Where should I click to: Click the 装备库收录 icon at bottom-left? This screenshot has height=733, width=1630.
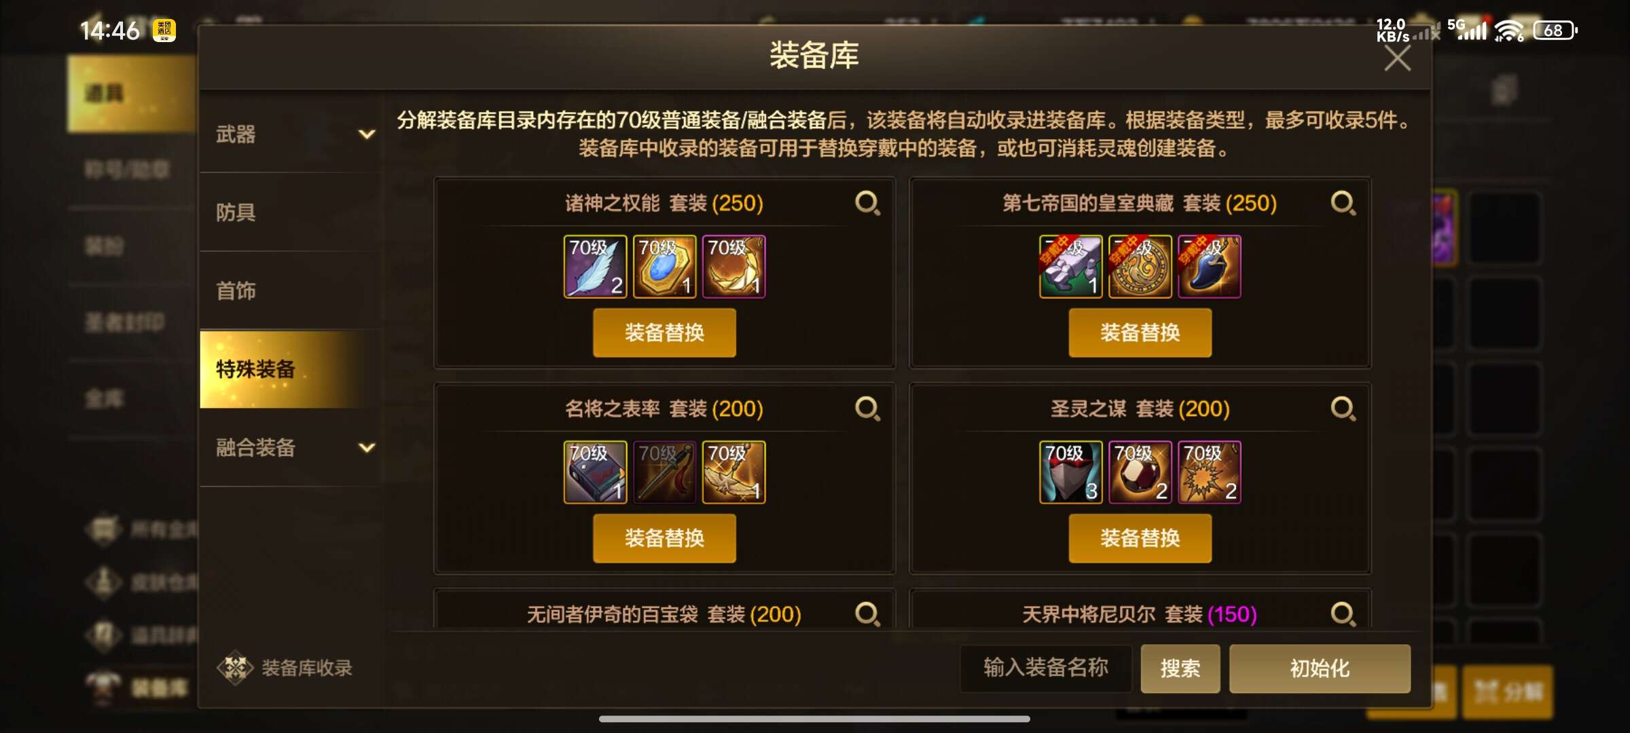coord(235,668)
